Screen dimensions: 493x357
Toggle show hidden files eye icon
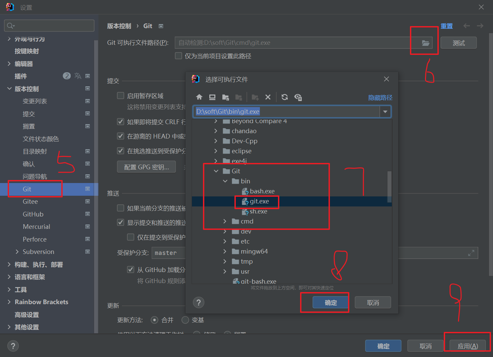298,97
